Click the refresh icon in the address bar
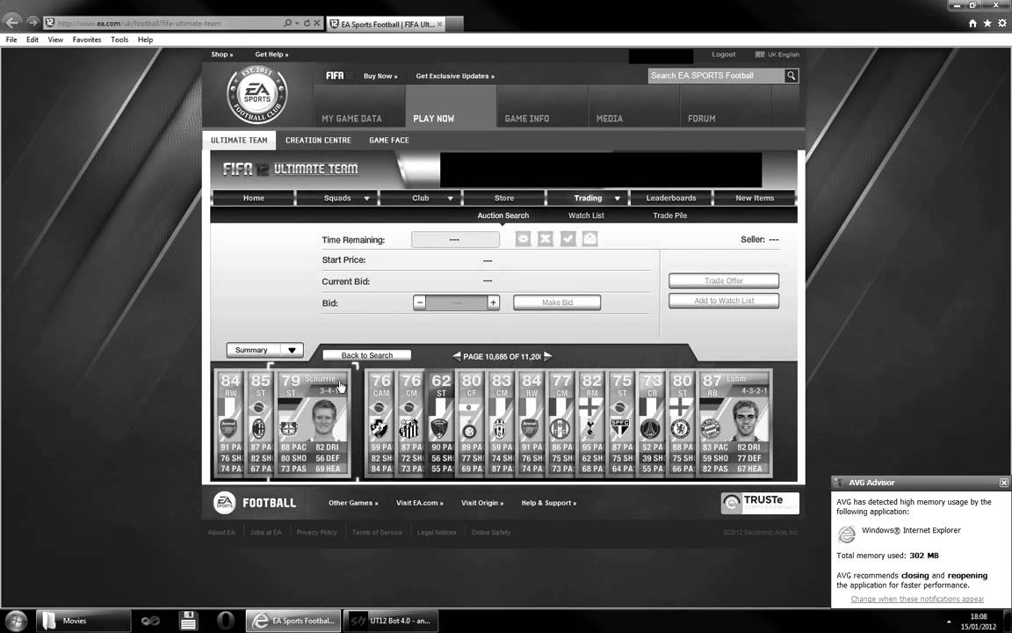This screenshot has height=633, width=1012. [307, 23]
